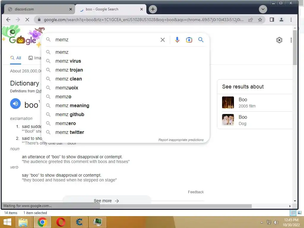Click the address bar URL

(x=143, y=20)
